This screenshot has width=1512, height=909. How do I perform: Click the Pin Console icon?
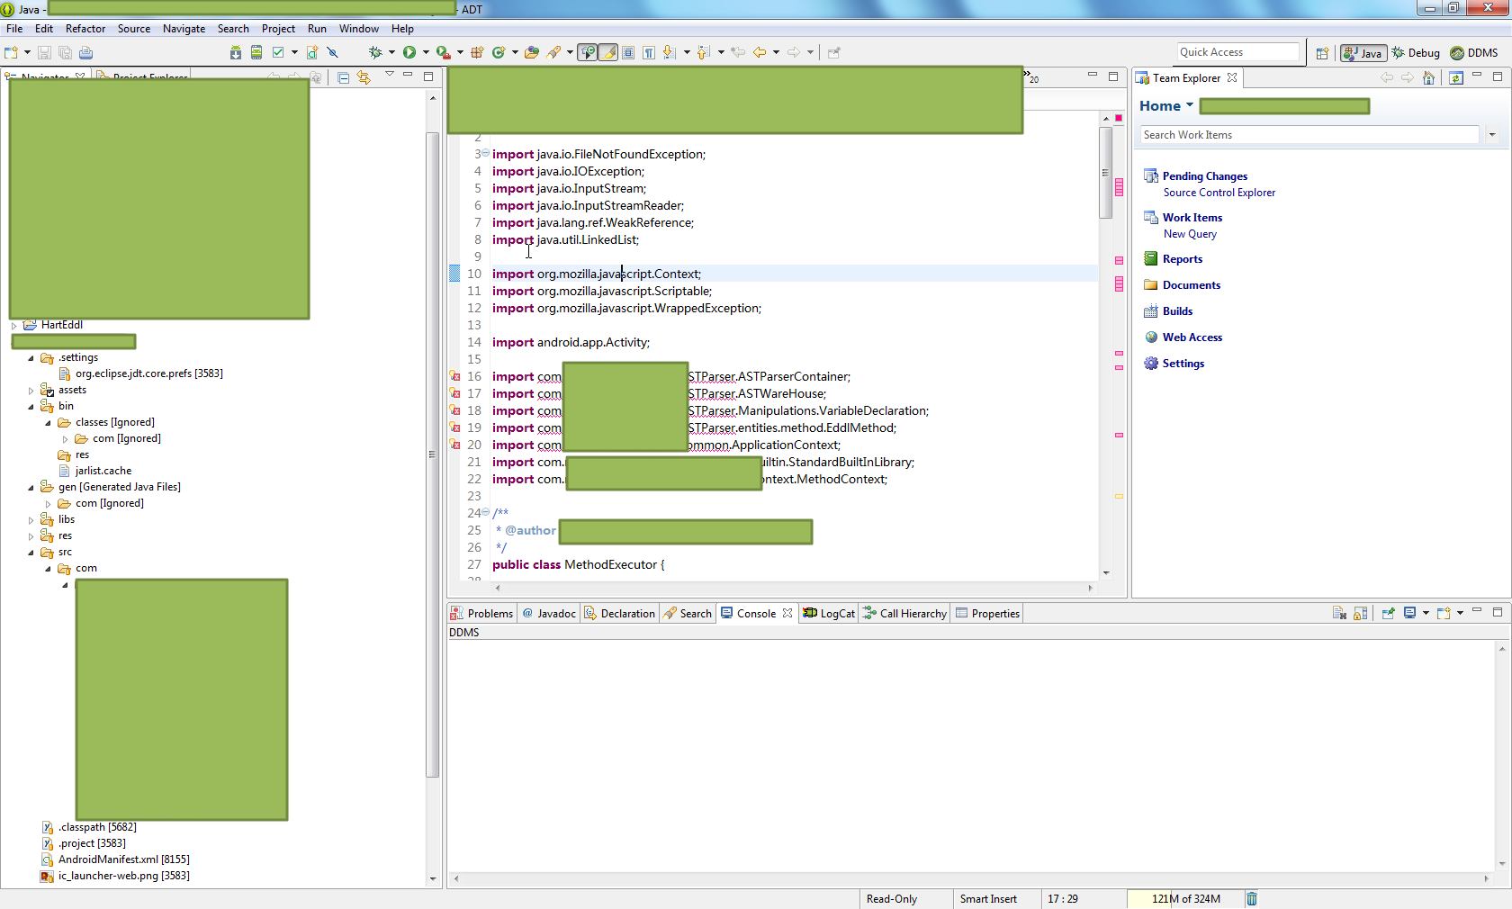coord(1388,613)
